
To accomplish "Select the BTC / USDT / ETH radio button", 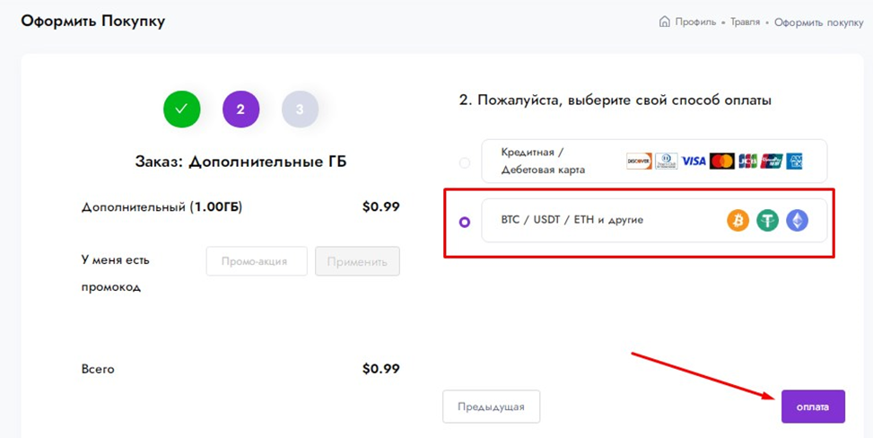I will [x=464, y=222].
